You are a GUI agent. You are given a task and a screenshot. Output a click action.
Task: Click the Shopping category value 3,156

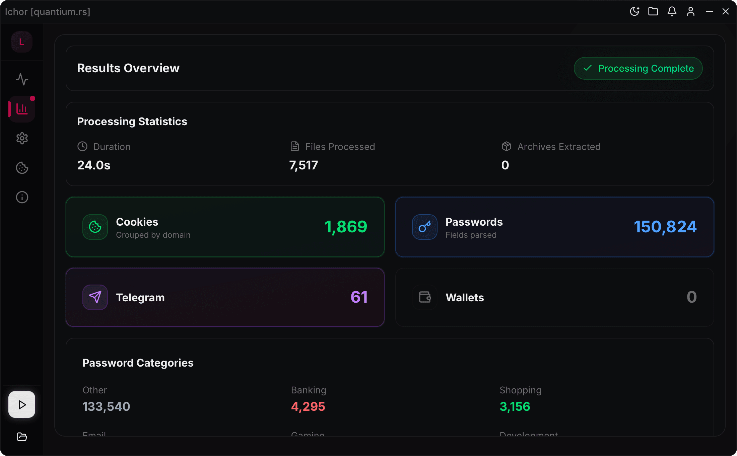point(515,406)
